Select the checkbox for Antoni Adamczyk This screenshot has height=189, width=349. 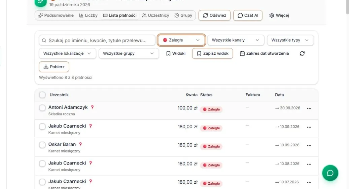coord(42,108)
